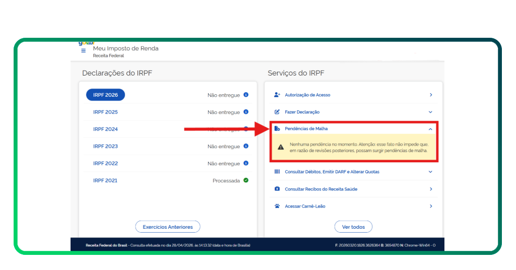Click Pendências de Malha service label
This screenshot has height=270, width=516.
(306, 128)
